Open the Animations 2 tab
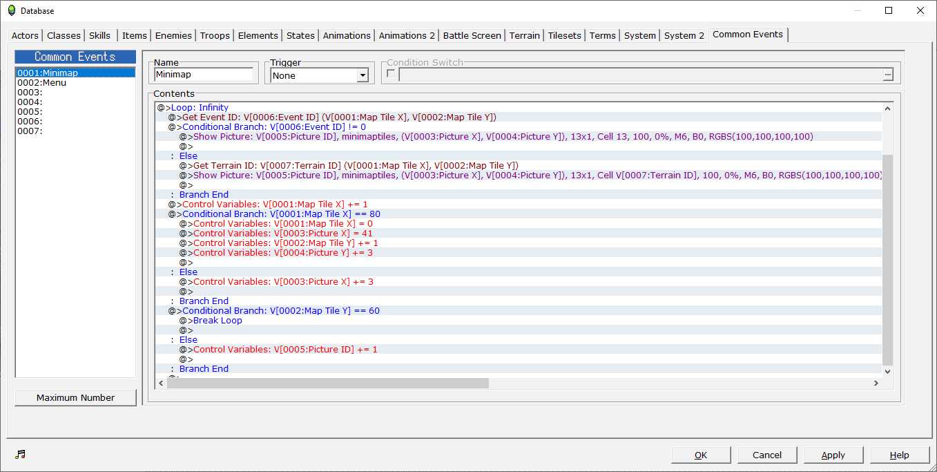937x472 pixels. coord(407,35)
